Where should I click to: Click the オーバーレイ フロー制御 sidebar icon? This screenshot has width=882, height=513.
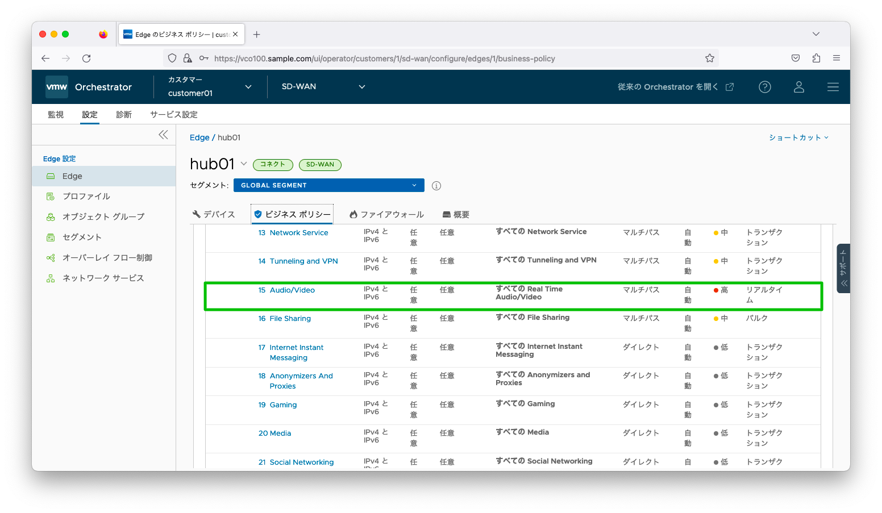coord(51,258)
